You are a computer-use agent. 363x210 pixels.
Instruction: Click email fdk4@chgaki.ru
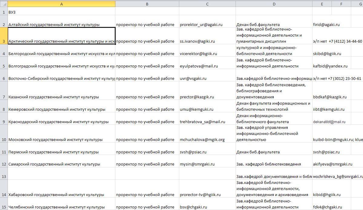point(327,207)
